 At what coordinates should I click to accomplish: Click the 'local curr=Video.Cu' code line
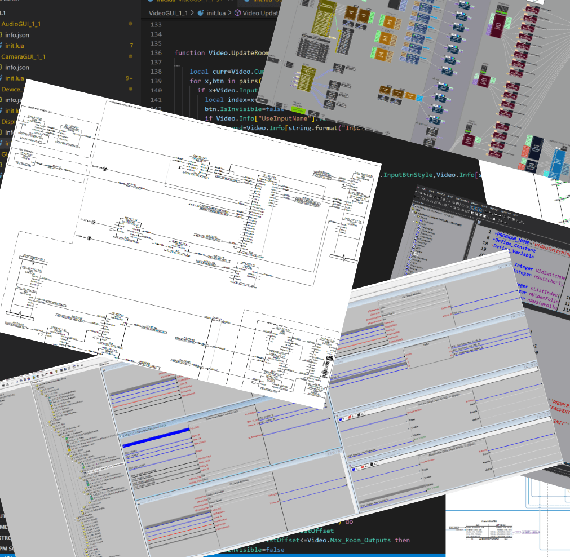coord(227,72)
